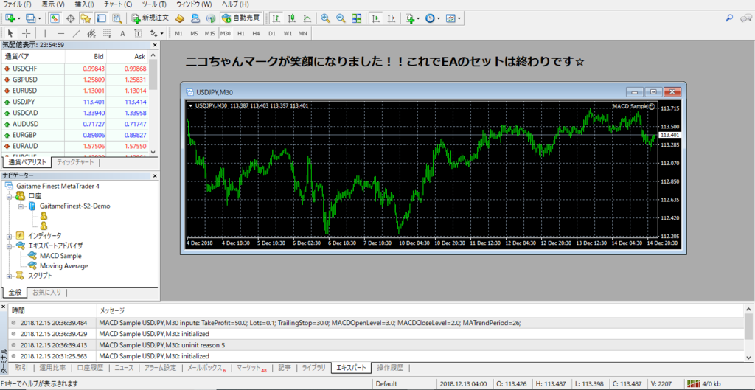This screenshot has width=755, height=390.
Task: Toggle the 自動売買 auto trading button
Action: [241, 18]
